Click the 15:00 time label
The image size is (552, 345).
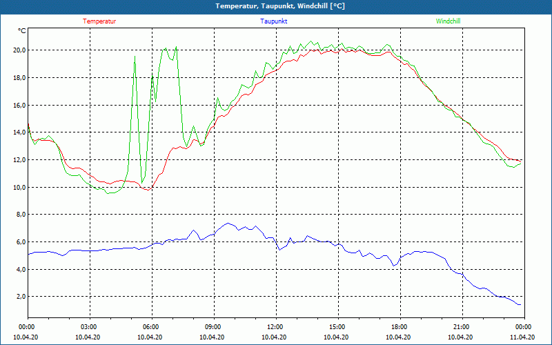[x=336, y=326]
